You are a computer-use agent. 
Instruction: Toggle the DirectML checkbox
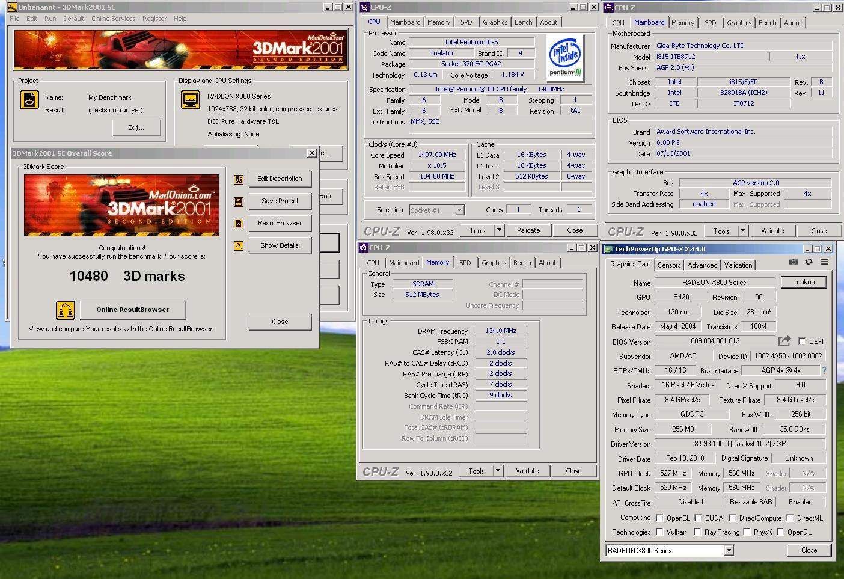[x=789, y=518]
